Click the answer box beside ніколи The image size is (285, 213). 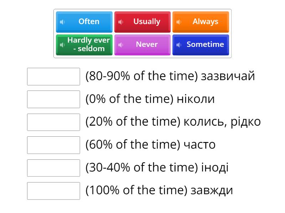pos(53,99)
